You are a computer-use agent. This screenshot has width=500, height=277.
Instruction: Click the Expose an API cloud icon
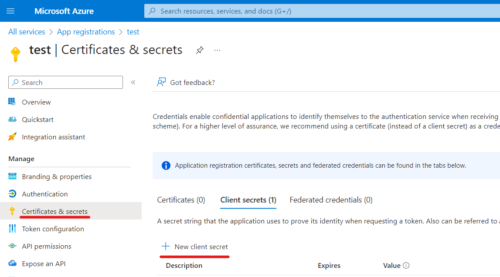12,263
